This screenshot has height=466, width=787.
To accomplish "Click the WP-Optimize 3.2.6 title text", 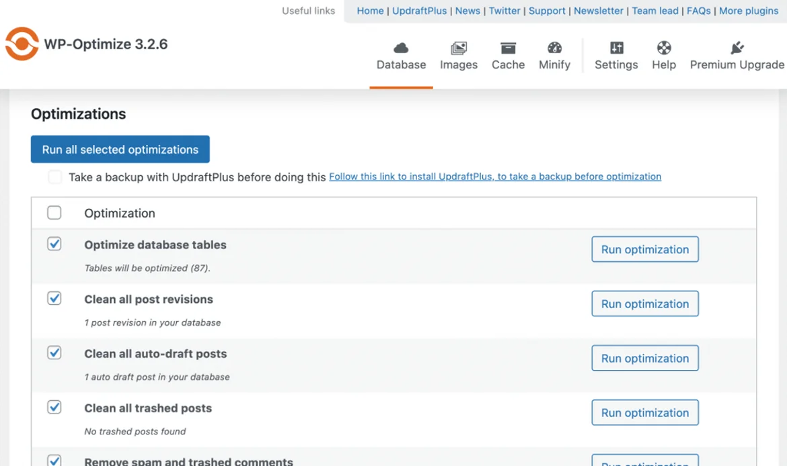I will [x=106, y=44].
